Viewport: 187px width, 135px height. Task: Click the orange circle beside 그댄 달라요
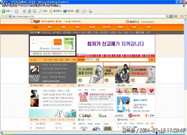tap(74, 123)
